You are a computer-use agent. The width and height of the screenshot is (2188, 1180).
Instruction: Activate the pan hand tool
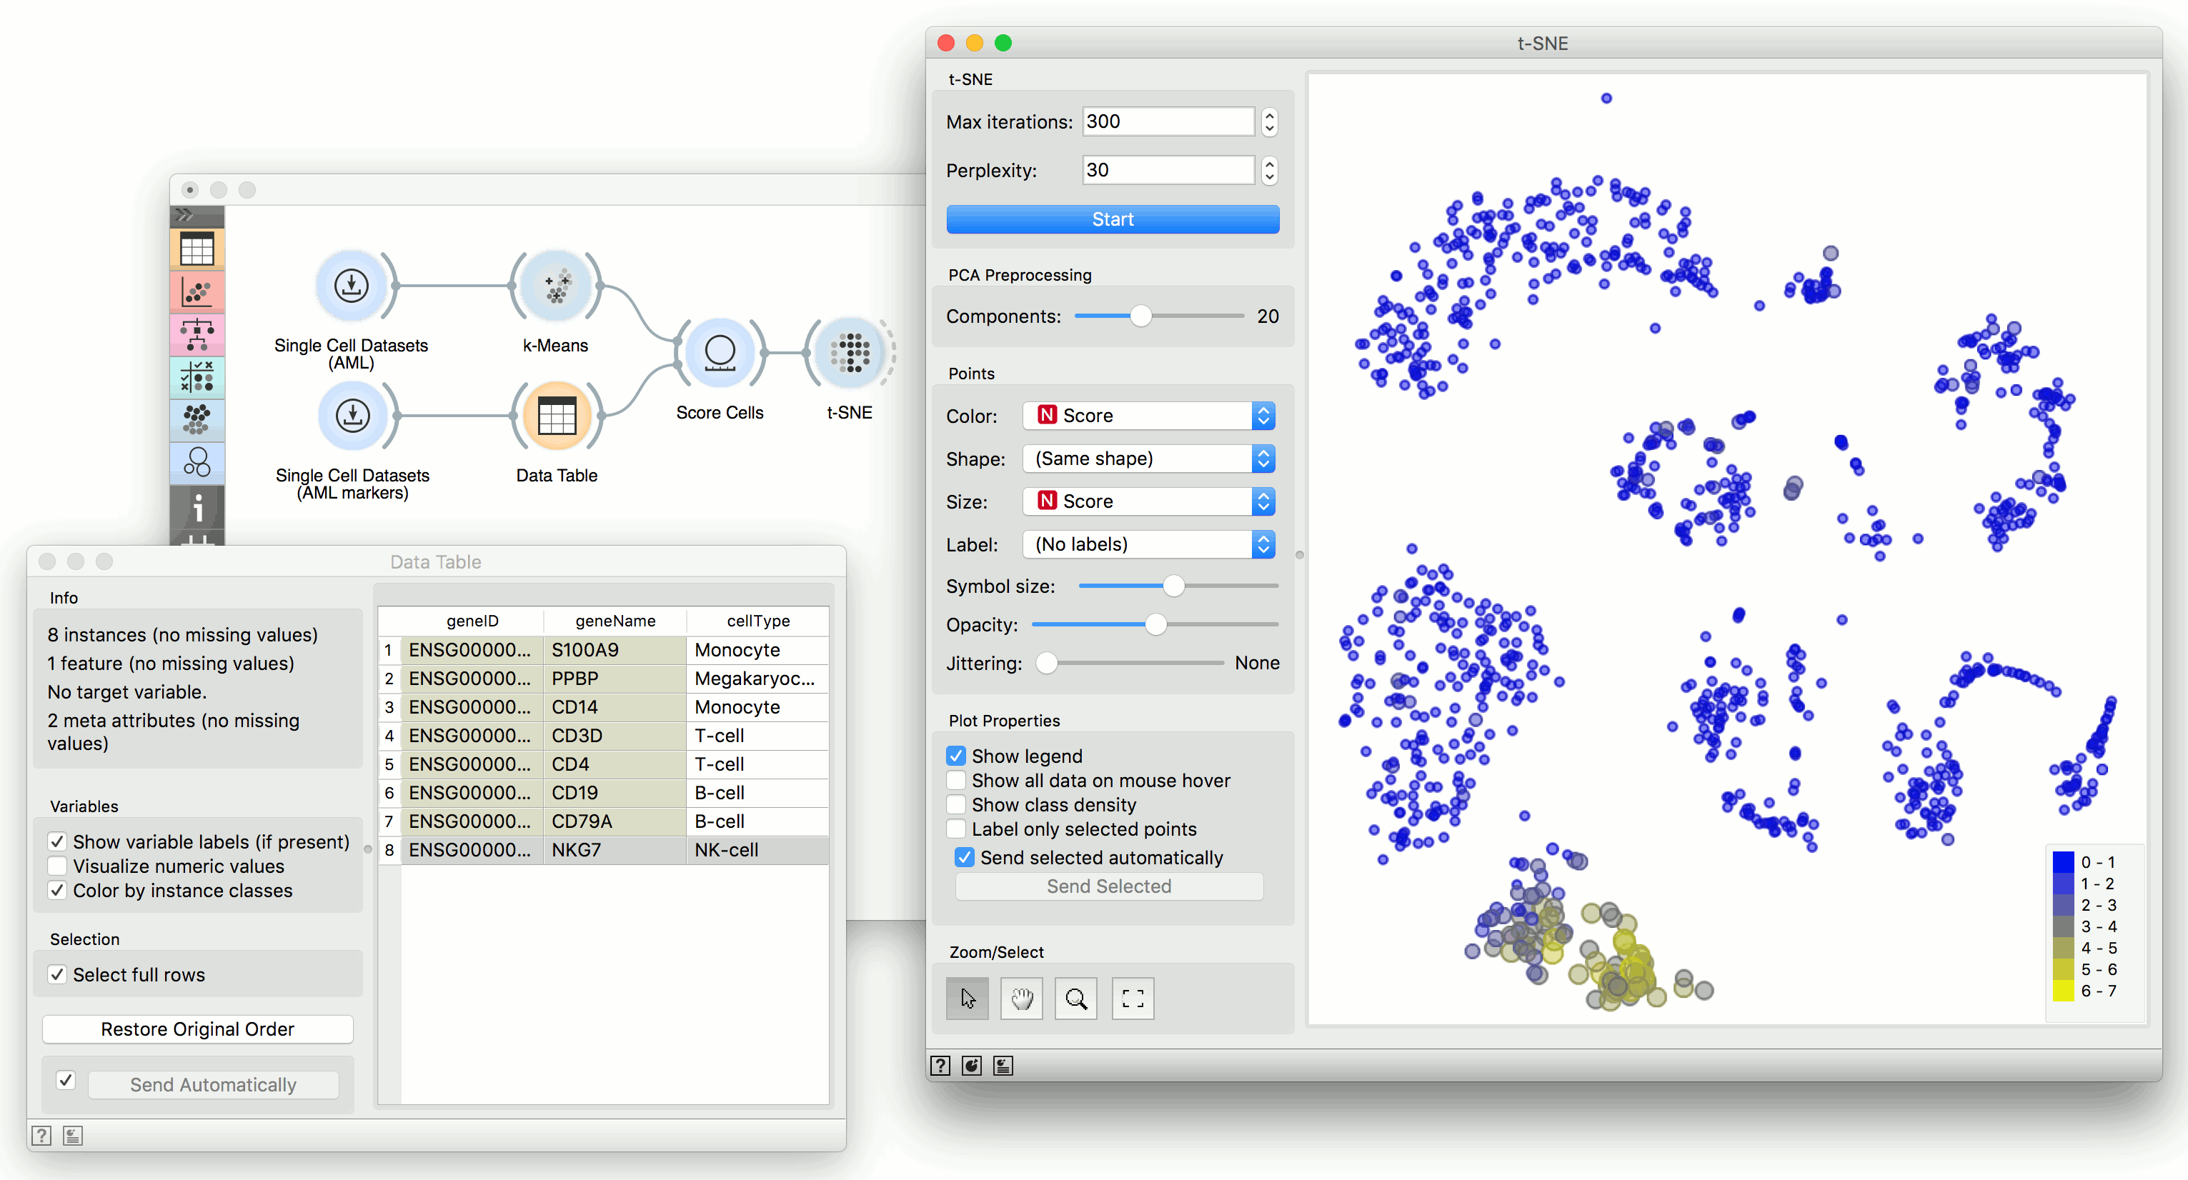1021,999
